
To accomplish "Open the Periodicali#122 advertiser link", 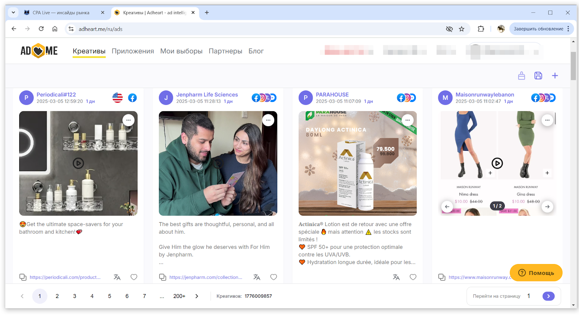I will click(56, 95).
